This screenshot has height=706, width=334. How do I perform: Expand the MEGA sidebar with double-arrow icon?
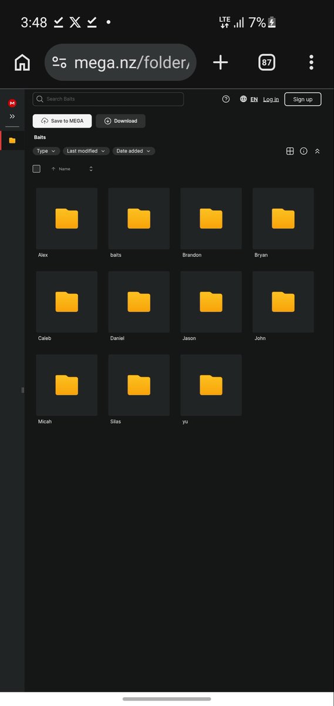tap(12, 116)
